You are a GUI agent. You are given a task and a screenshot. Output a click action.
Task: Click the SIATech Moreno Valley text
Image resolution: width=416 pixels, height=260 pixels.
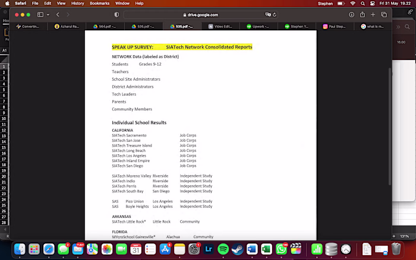(131, 176)
